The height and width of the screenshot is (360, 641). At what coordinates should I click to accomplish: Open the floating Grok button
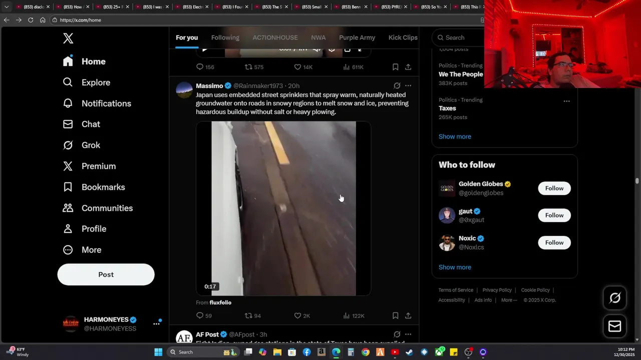point(615,298)
